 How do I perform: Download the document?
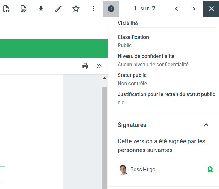(x=41, y=9)
